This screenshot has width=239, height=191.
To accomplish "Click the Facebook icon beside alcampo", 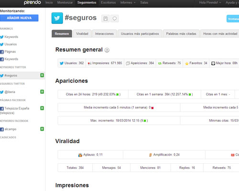I will [x=2, y=129].
